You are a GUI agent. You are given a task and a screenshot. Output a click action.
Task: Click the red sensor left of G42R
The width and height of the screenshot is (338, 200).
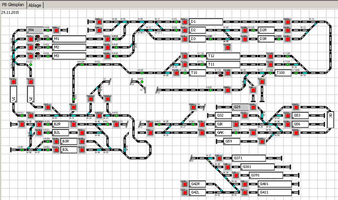coord(184,184)
